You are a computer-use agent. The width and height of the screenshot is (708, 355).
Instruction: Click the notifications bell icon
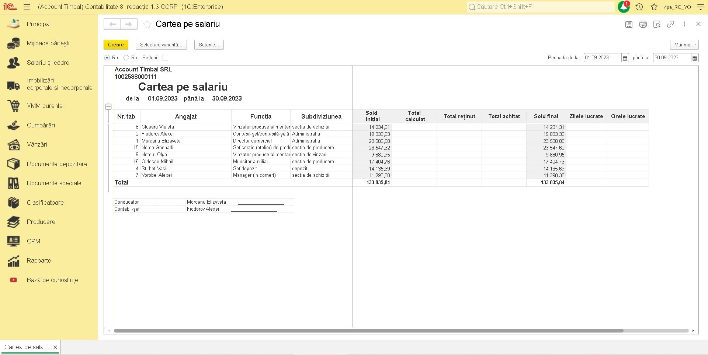pos(624,7)
